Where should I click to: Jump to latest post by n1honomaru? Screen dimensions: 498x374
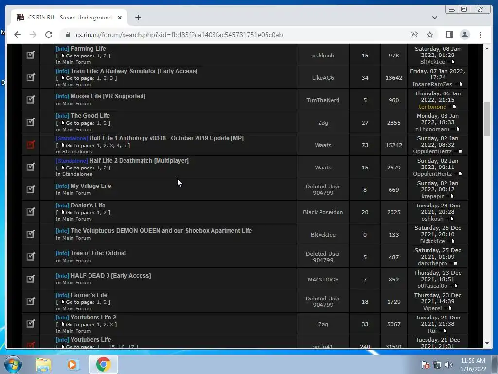click(x=456, y=129)
